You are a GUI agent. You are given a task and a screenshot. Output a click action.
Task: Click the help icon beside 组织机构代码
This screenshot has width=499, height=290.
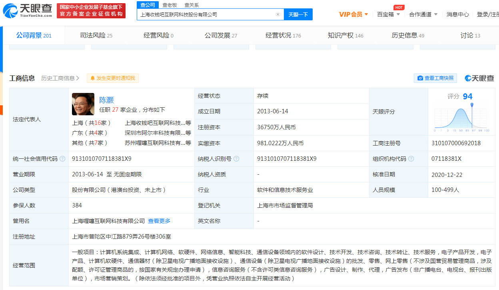[x=411, y=159]
